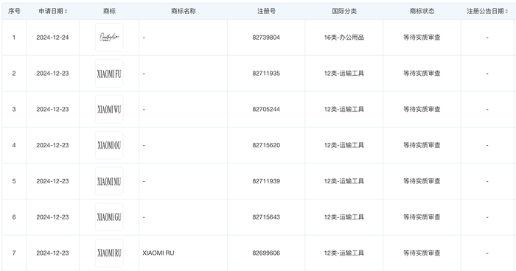
Task: View the XIAOMI WU trademark image
Action: coord(109,109)
